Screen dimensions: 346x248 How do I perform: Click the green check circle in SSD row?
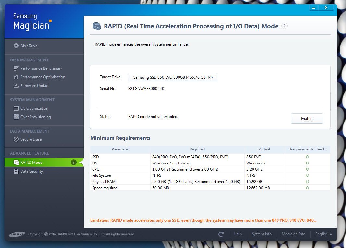pyautogui.click(x=307, y=157)
